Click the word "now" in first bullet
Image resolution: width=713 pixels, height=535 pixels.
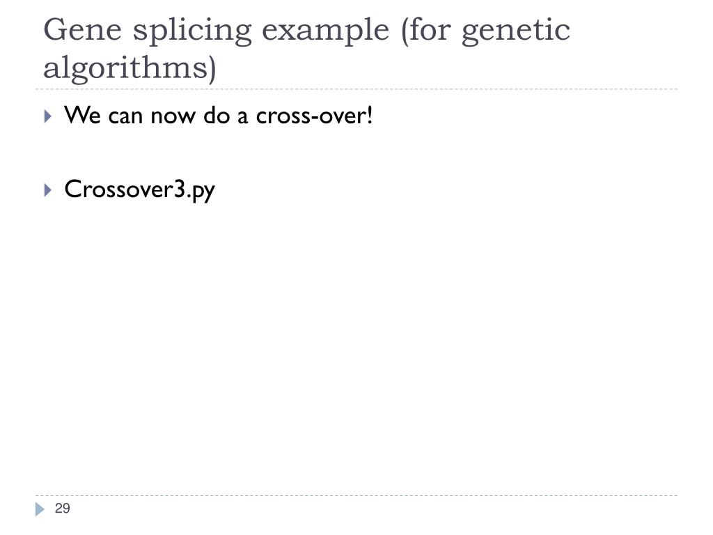(173, 117)
